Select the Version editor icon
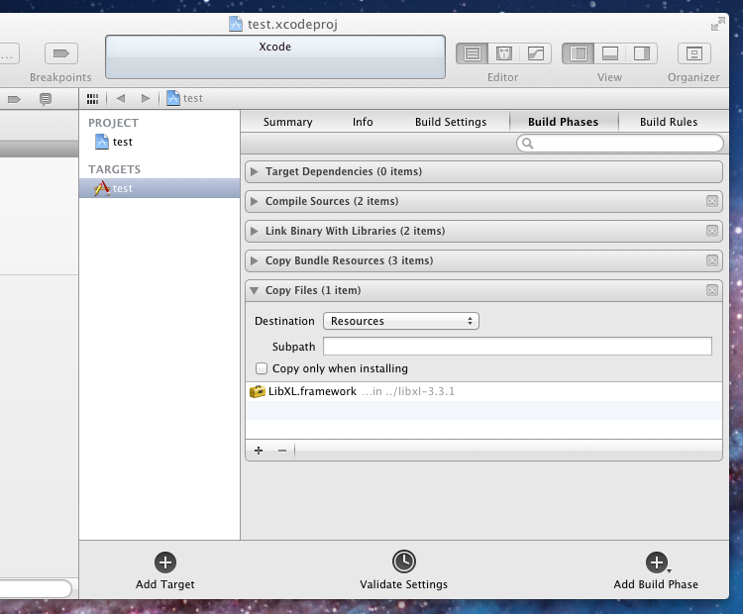The image size is (743, 614). [x=535, y=53]
